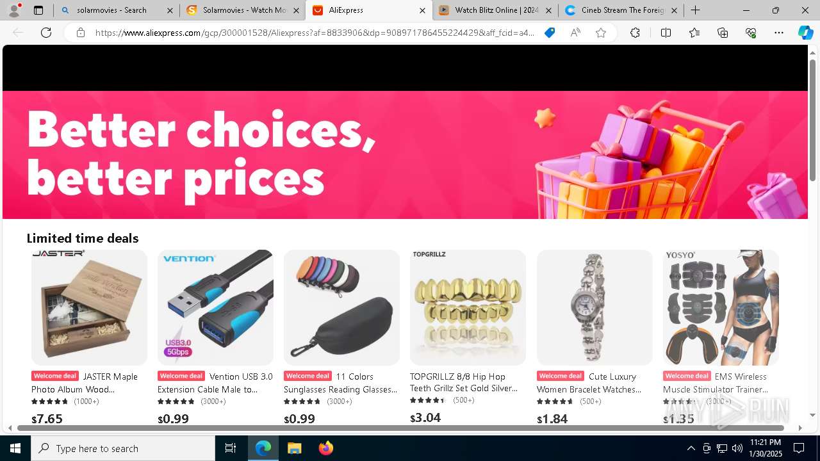Open the shopping price tag icon in address bar
Viewport: 820px width, 461px height.
549,33
